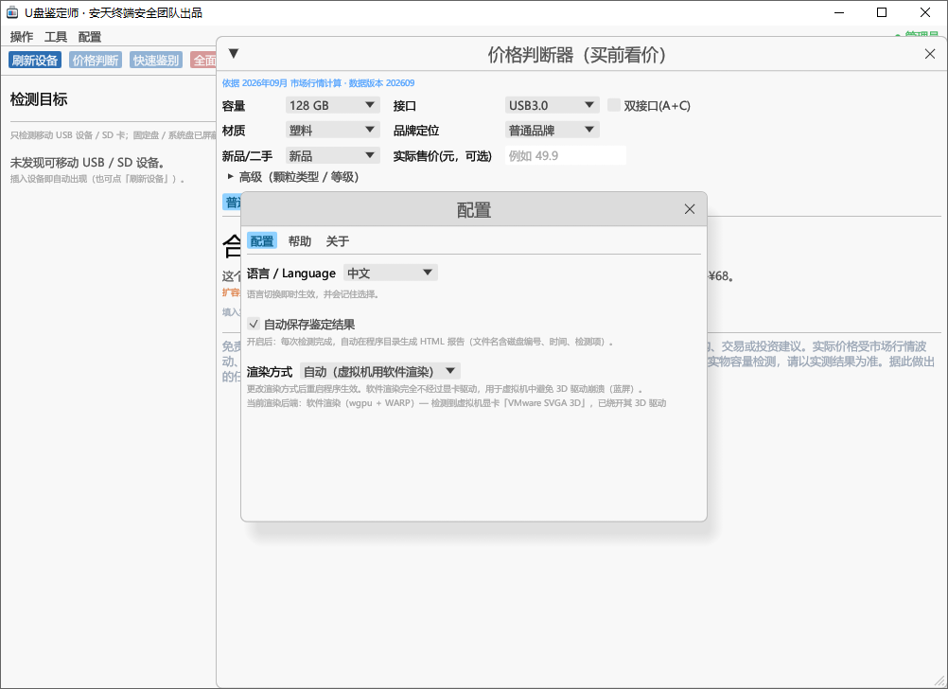Click the 未发现可移动 USB / SD 设备 message

coord(87,162)
